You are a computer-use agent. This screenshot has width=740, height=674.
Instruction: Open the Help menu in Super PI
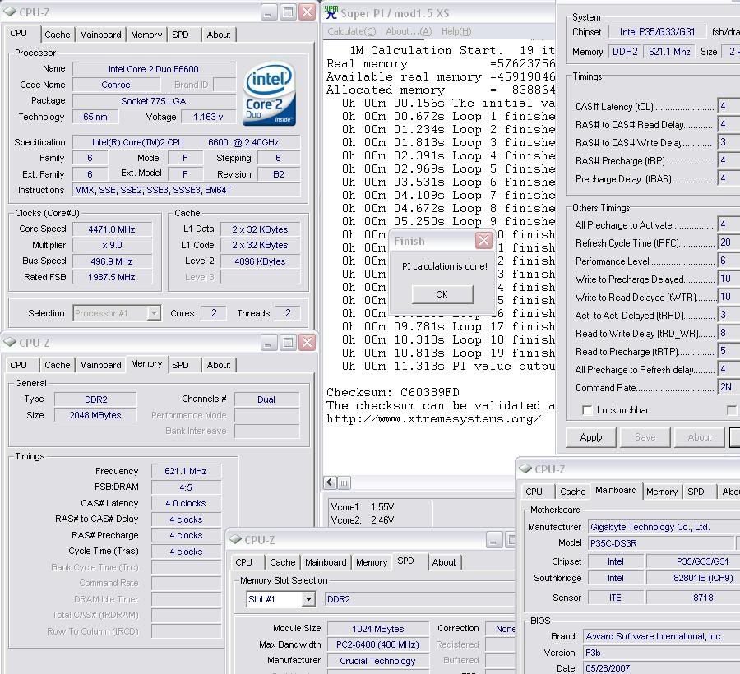(456, 31)
